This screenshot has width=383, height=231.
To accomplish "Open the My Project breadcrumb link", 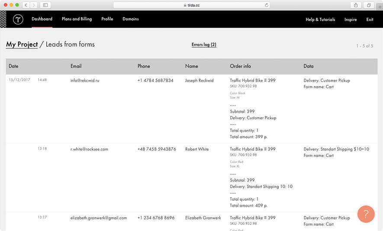I will 22,44.
